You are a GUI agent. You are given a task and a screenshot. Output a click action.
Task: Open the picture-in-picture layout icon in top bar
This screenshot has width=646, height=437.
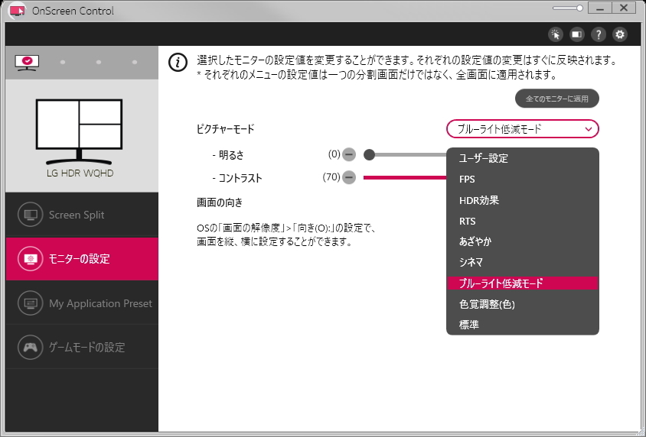pos(577,34)
